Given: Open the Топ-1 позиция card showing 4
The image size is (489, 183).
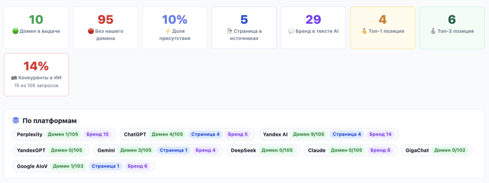Looking at the screenshot, I should [x=383, y=28].
